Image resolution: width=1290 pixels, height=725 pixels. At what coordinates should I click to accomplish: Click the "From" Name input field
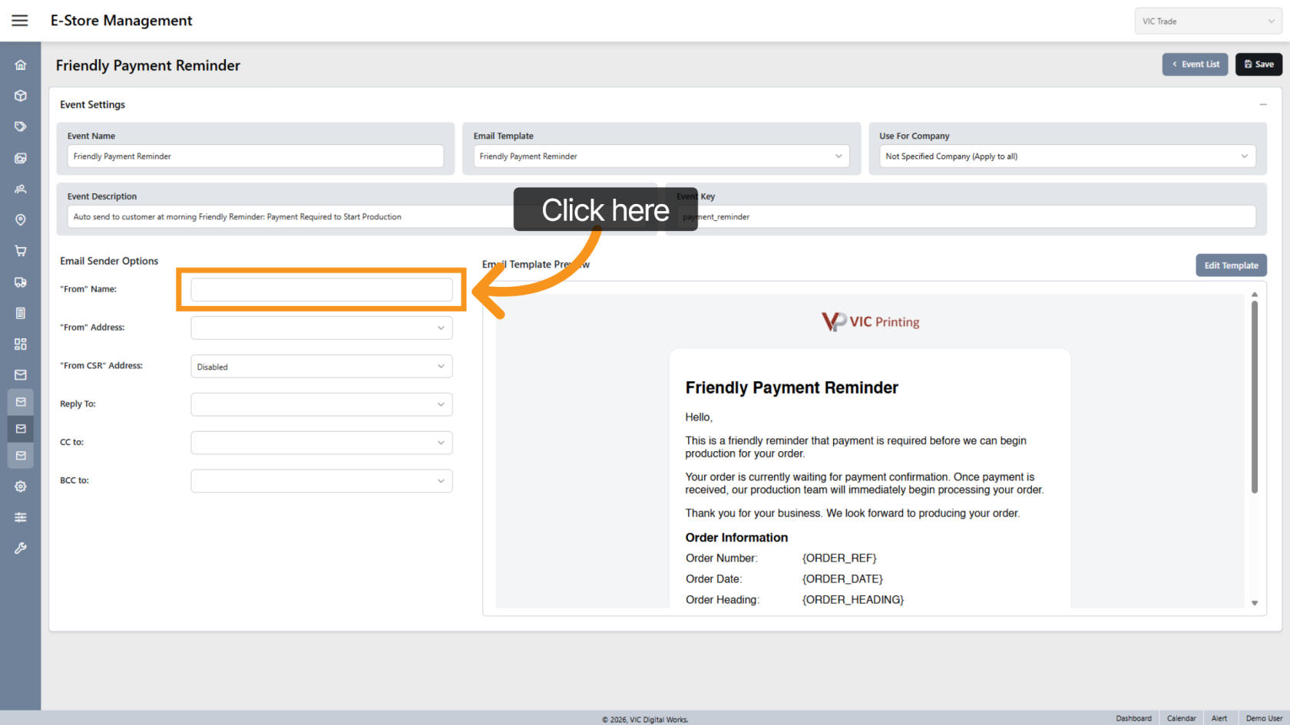tap(321, 289)
